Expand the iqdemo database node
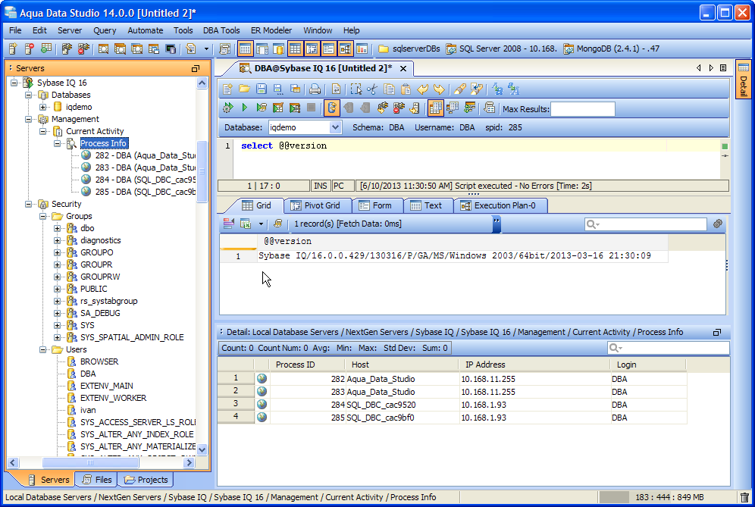This screenshot has width=755, height=507. click(x=43, y=107)
